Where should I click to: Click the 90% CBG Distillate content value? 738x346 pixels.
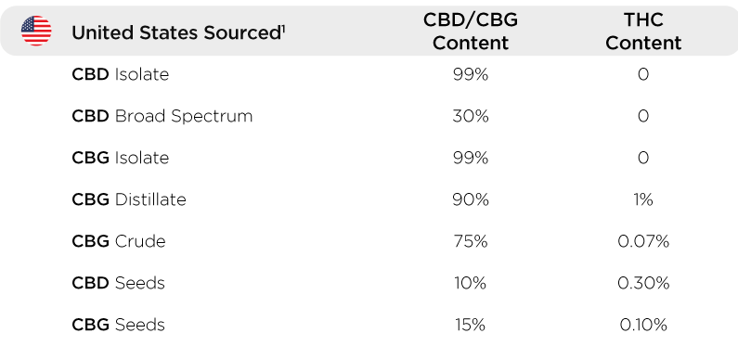pos(471,199)
